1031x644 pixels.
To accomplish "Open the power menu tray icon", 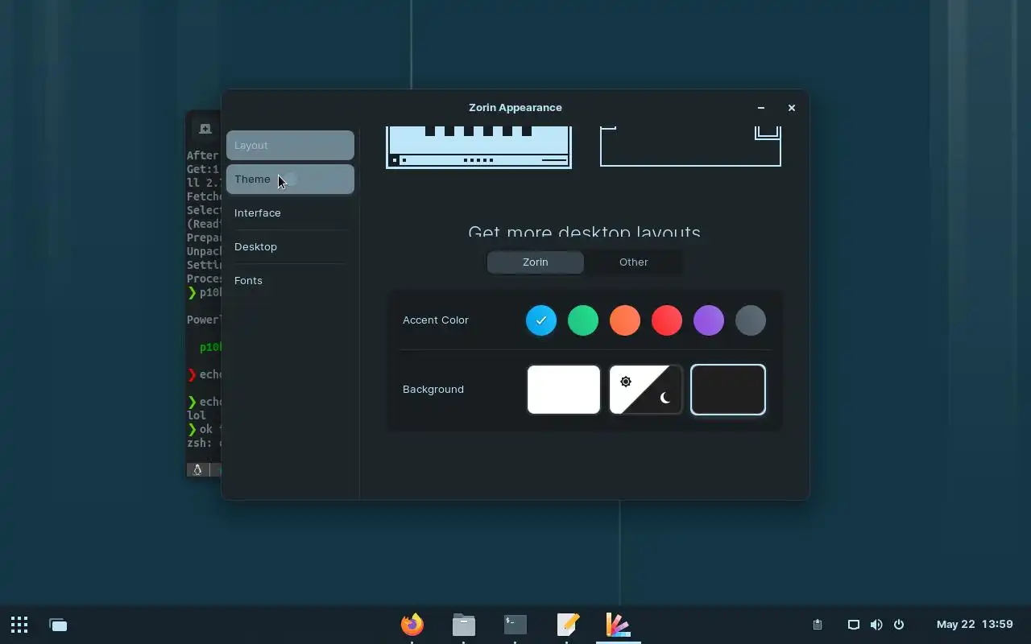I will 899,625.
